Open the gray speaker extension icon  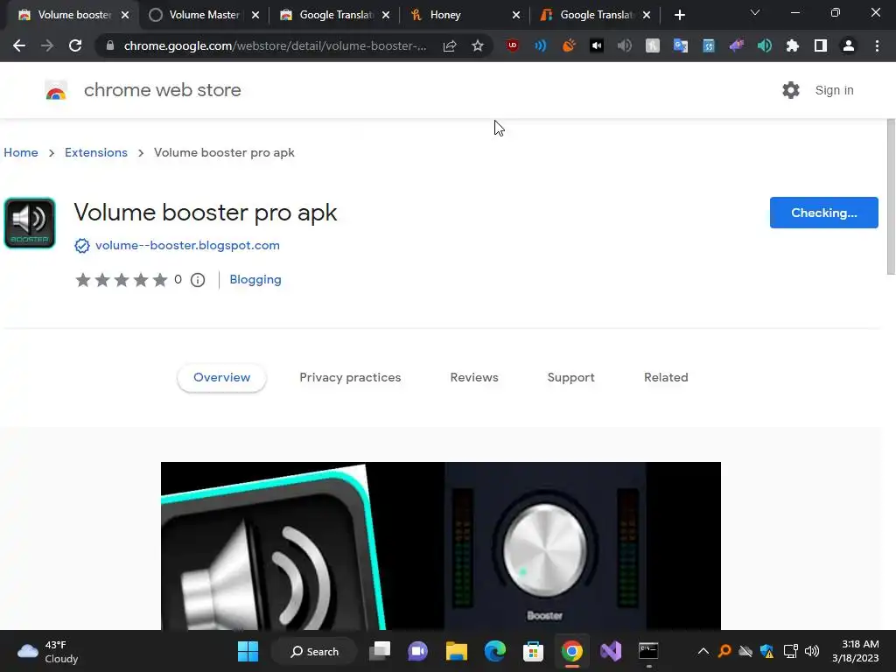coord(625,45)
